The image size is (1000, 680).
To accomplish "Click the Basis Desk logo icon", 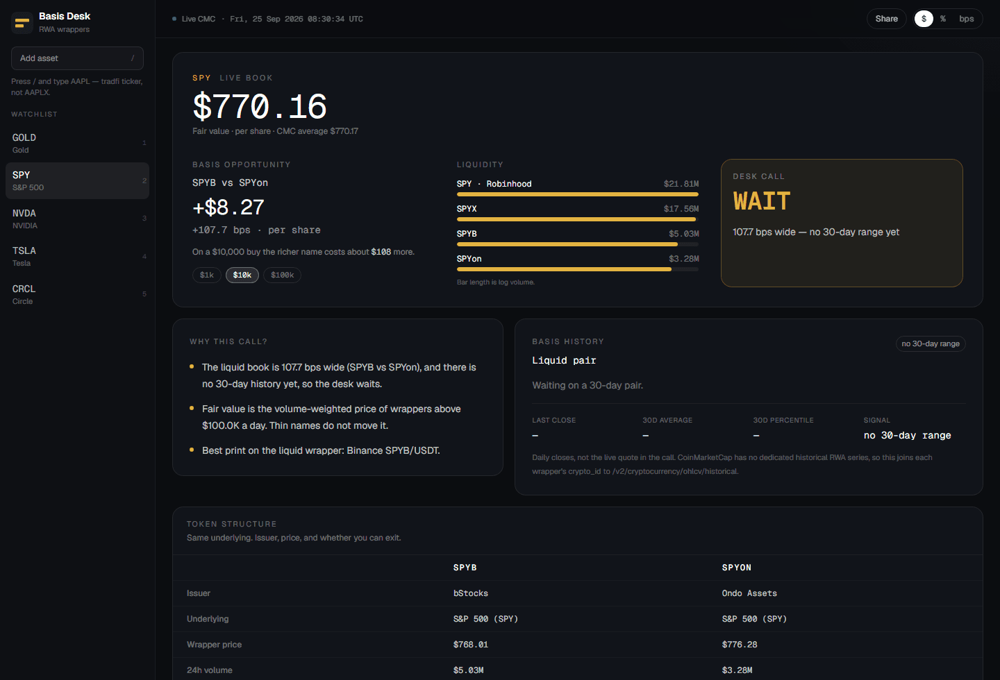I will pos(22,23).
